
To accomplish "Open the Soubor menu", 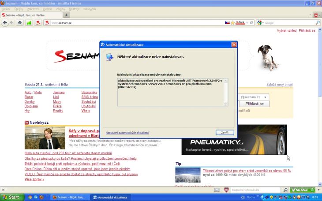I will click(6, 9).
